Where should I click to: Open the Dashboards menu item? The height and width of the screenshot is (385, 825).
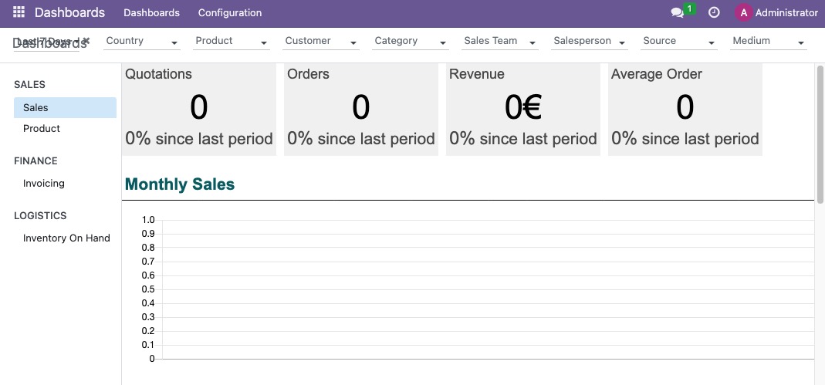[x=151, y=12]
